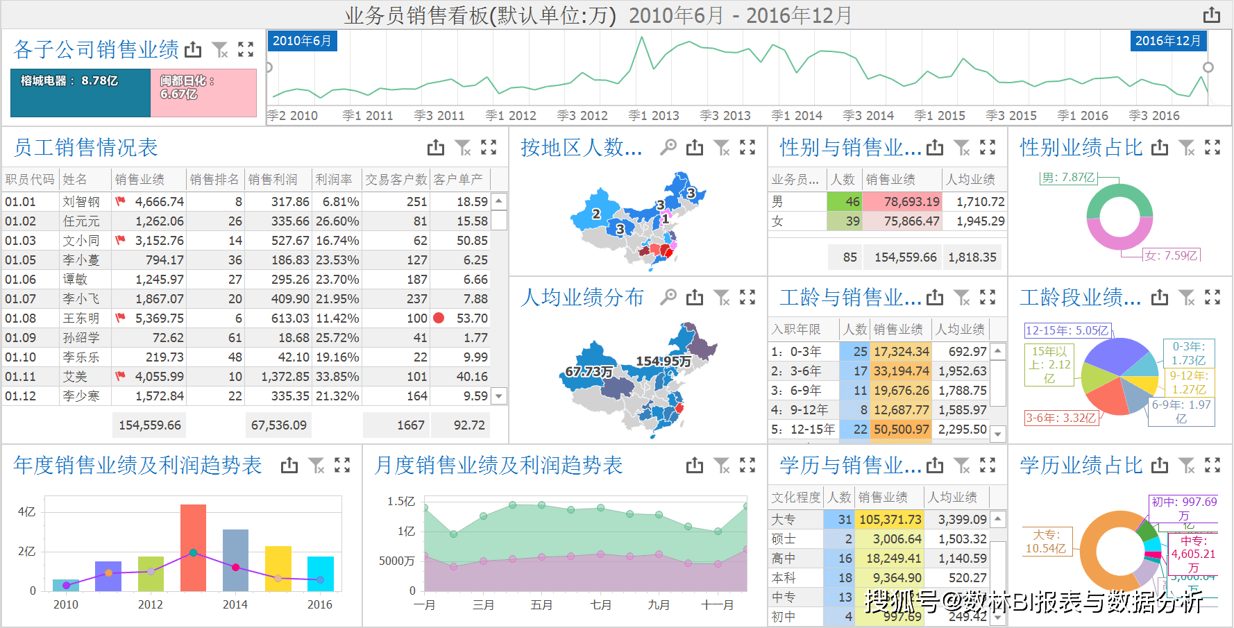Clear filter on 工龄段业绩 pie panel
Screen dimensions: 1234x628
point(1187,297)
